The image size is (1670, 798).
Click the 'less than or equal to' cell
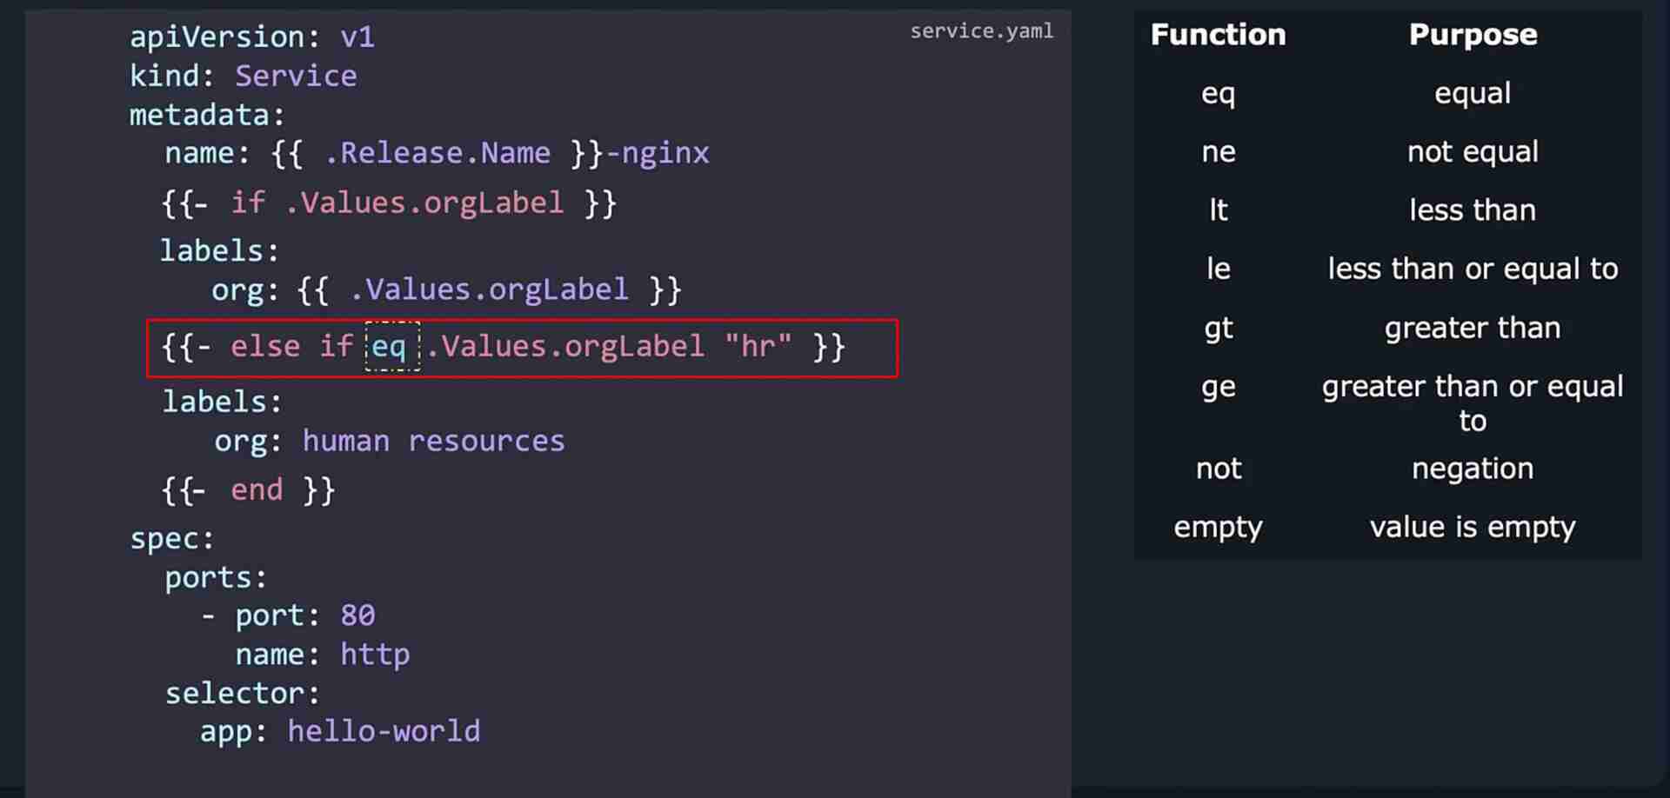1473,269
